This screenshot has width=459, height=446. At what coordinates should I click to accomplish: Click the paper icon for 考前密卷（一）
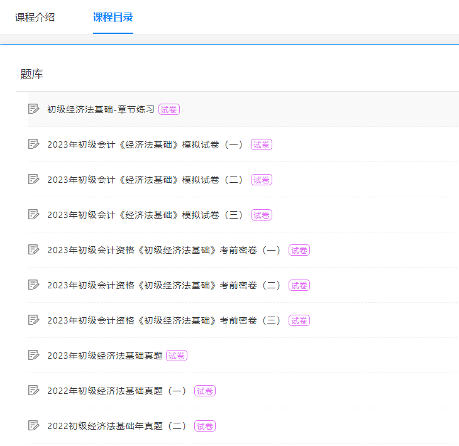(34, 249)
